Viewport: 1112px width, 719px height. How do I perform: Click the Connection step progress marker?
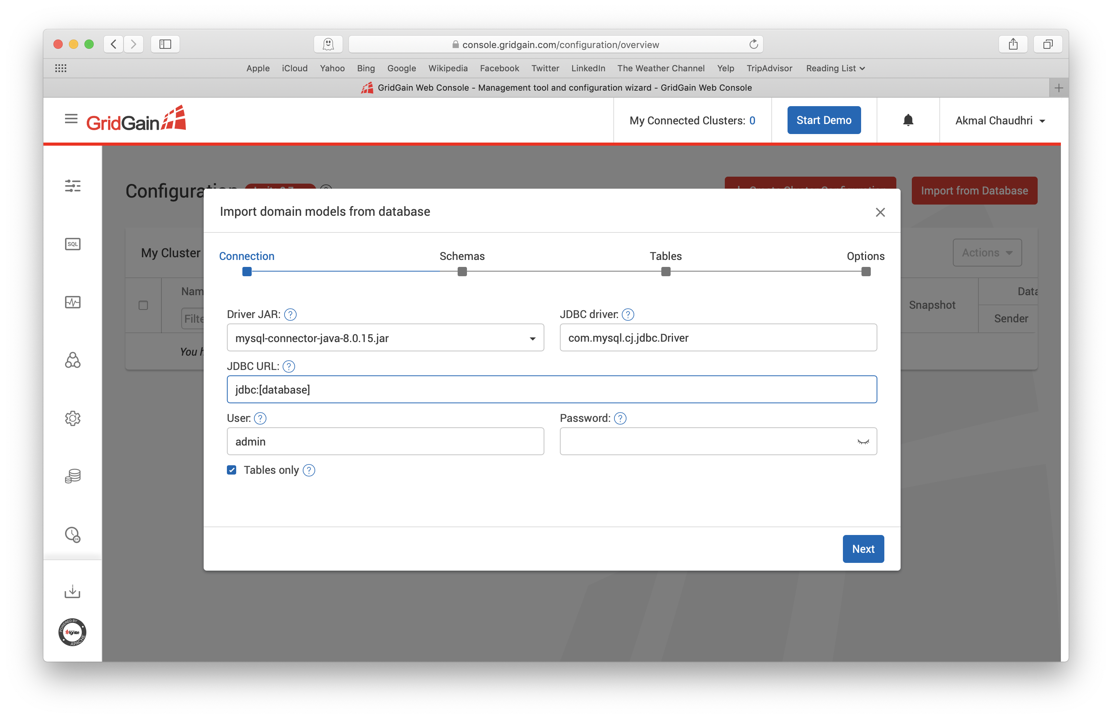[246, 271]
